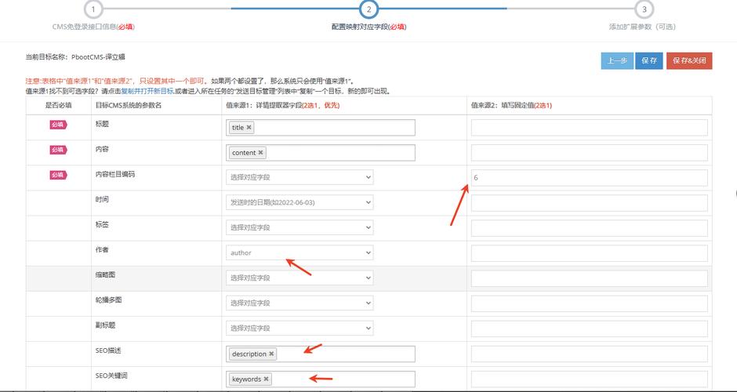Image resolution: width=737 pixels, height=392 pixels.
Task: Open 时间 dropdown showing 发送时的日期
Action: (300, 202)
